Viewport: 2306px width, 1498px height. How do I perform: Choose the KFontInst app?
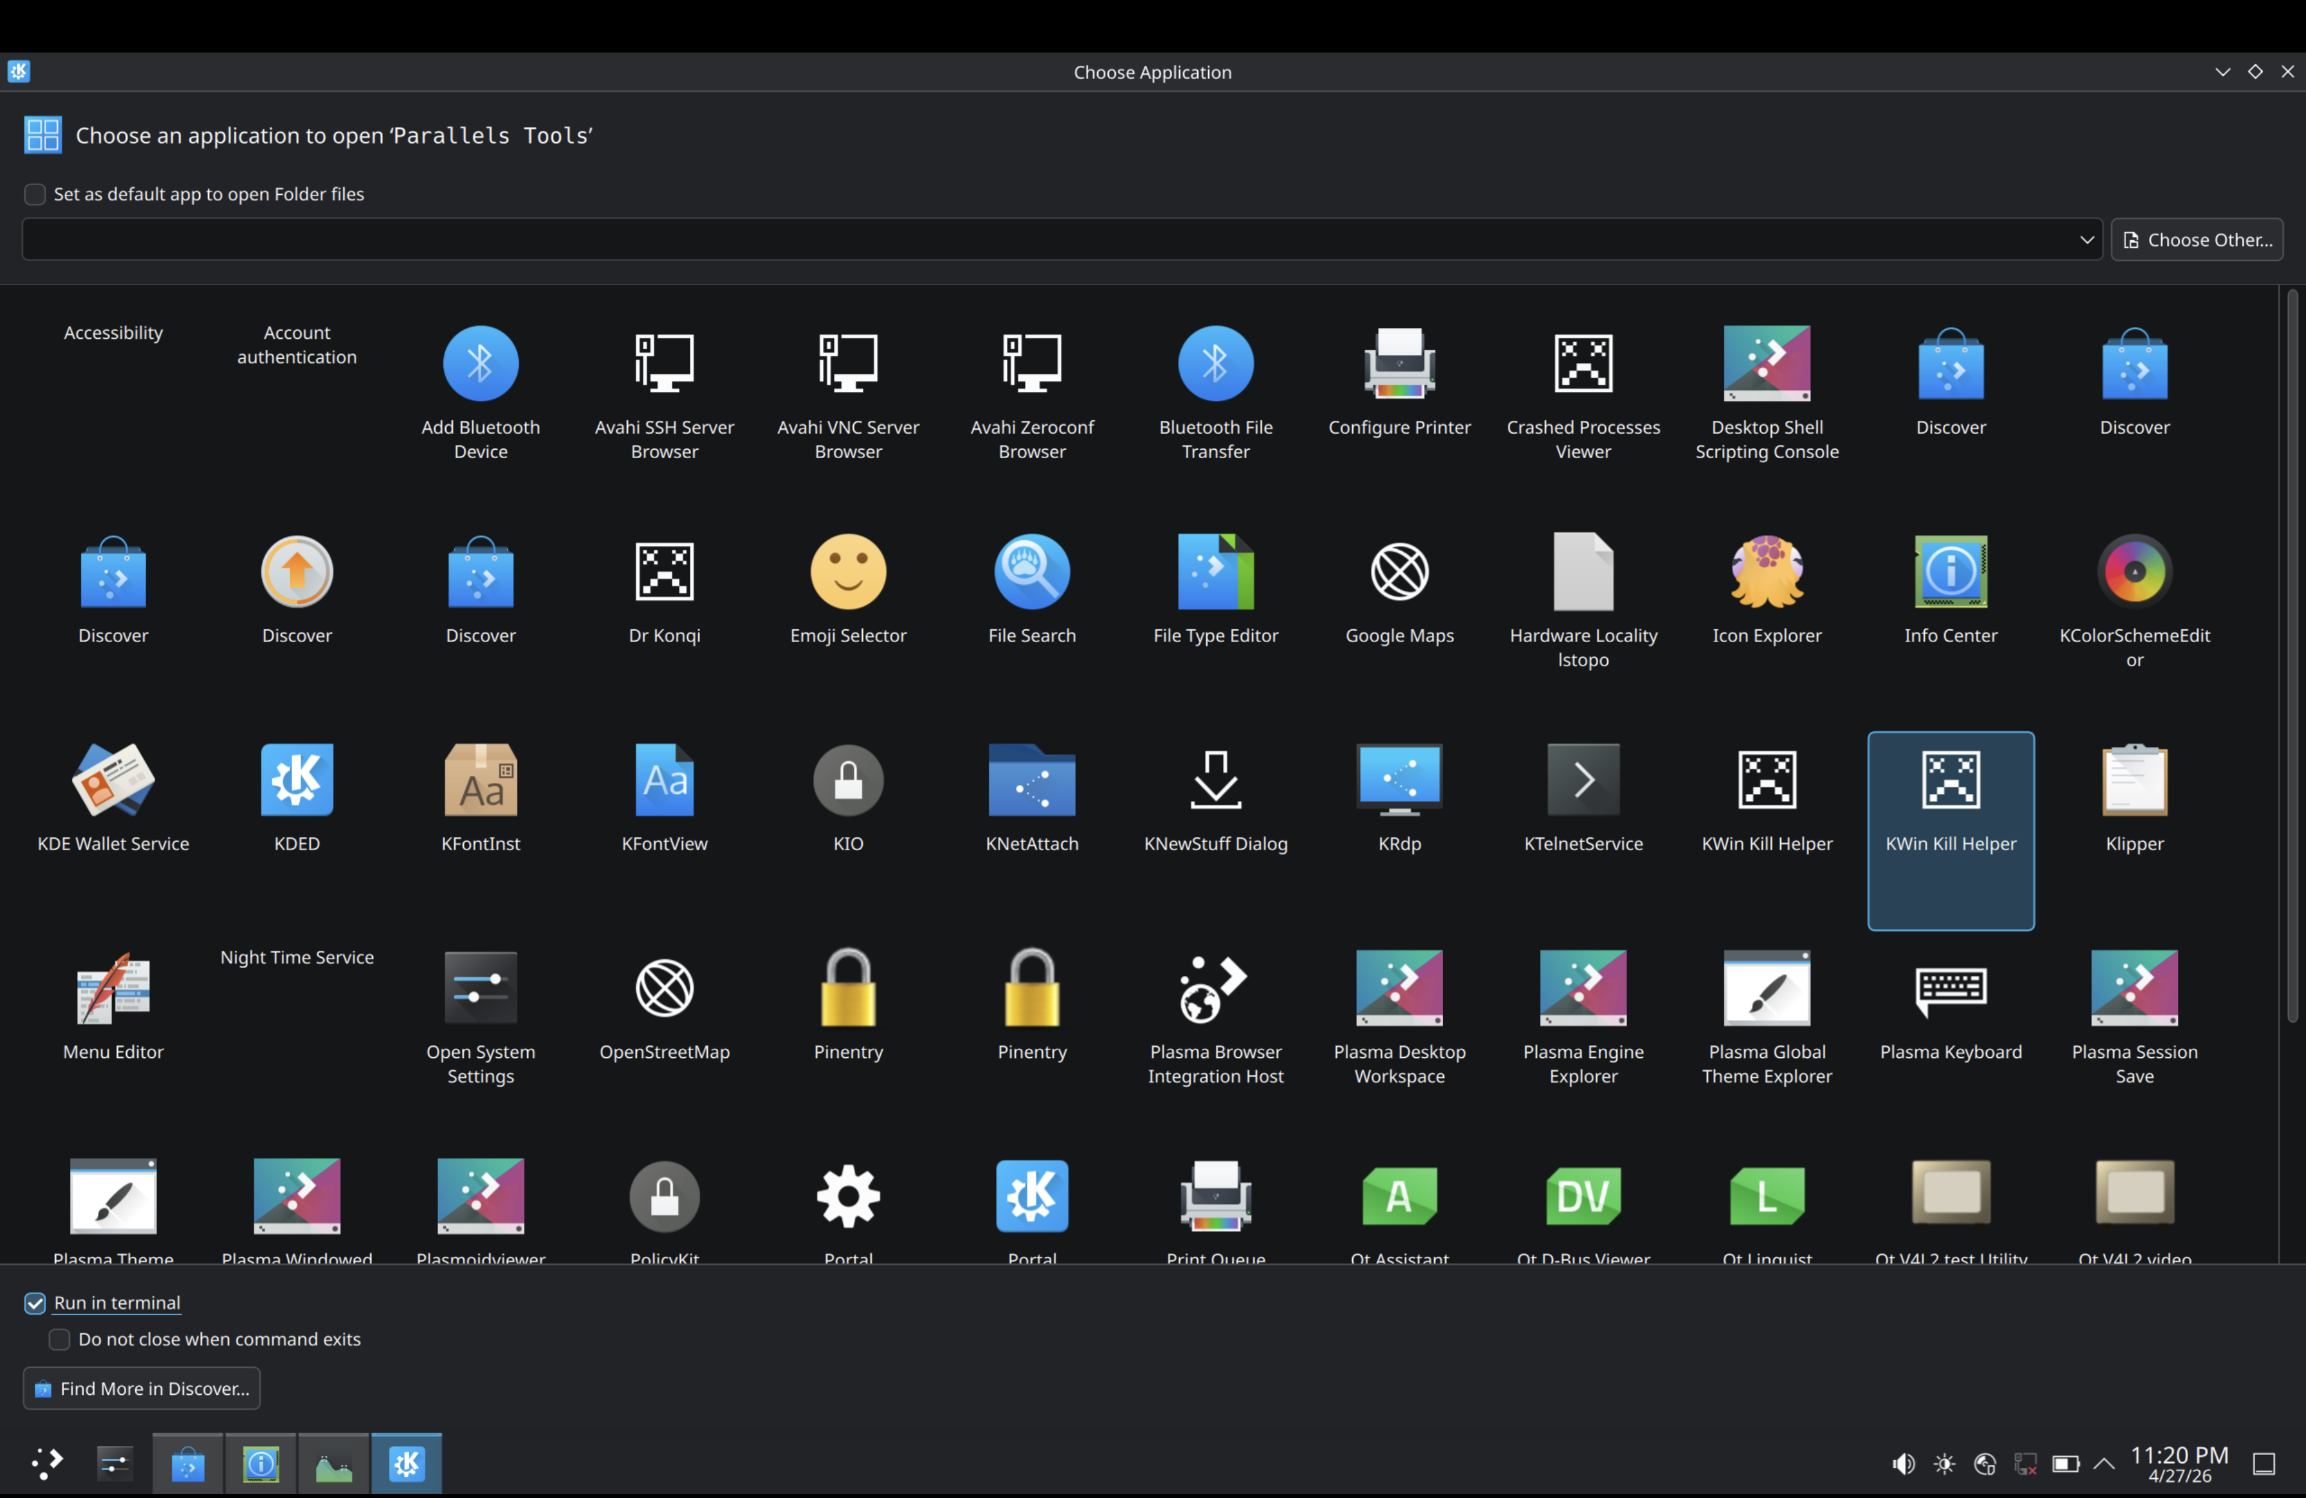click(x=480, y=800)
